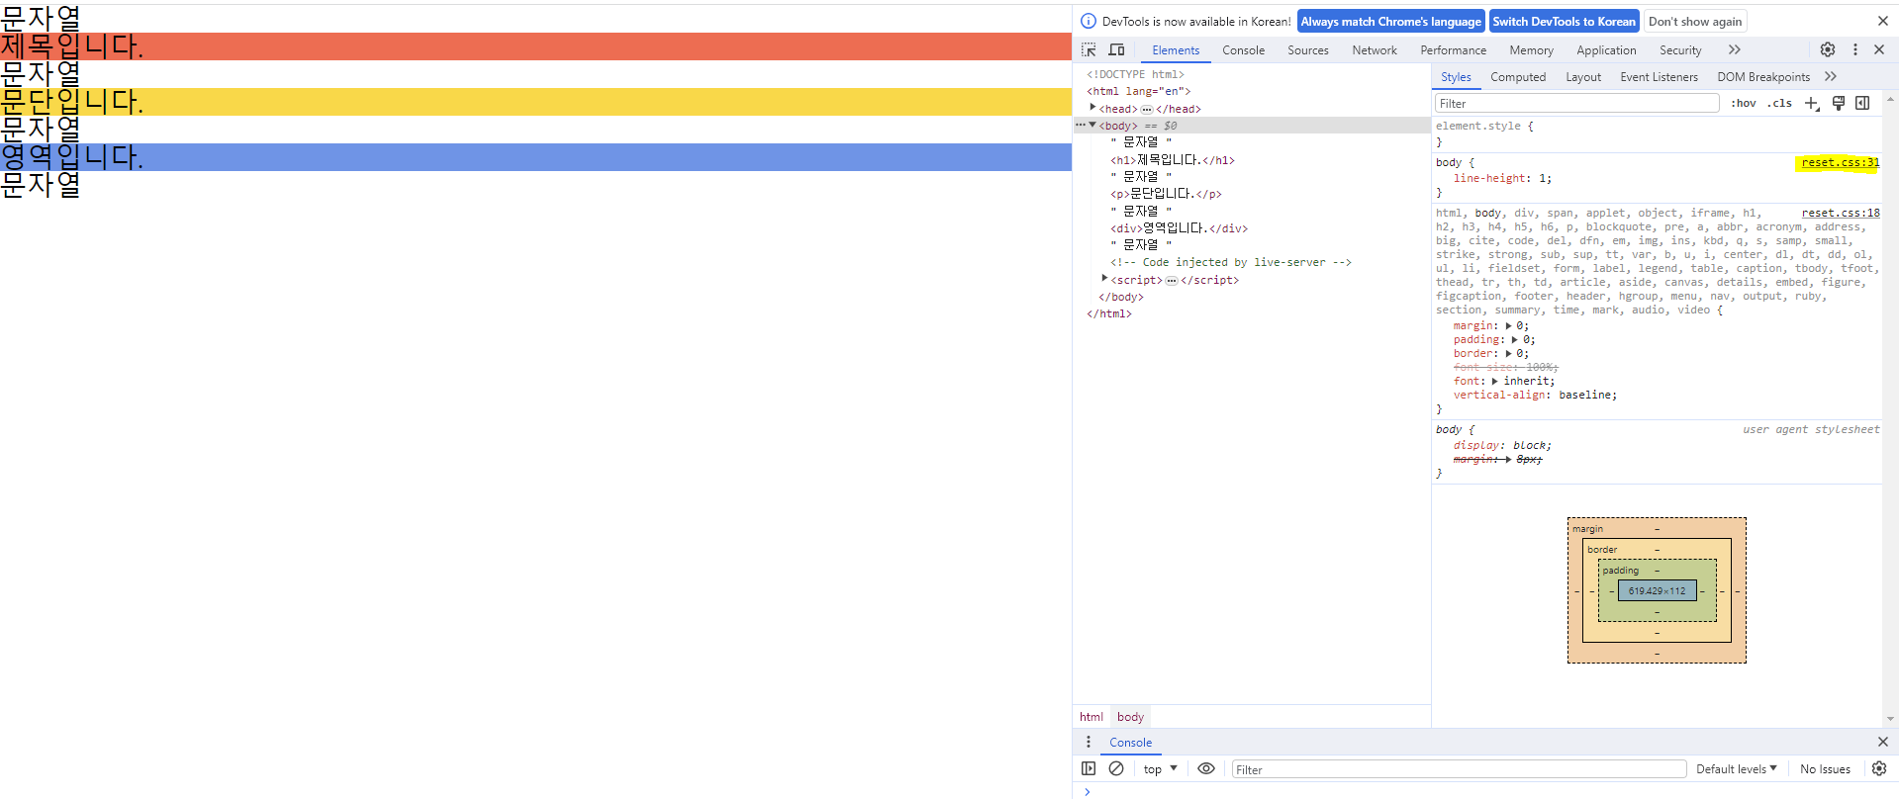Open the Default levels dropdown
Image resolution: width=1899 pixels, height=799 pixels.
point(1737,768)
